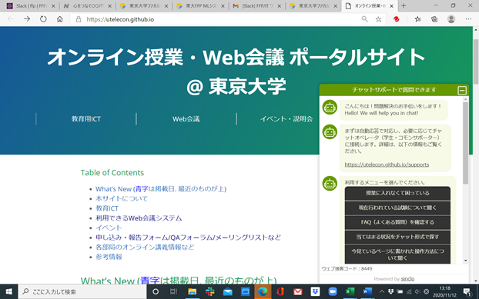Click the page scrollbar down arrow

point(476,281)
